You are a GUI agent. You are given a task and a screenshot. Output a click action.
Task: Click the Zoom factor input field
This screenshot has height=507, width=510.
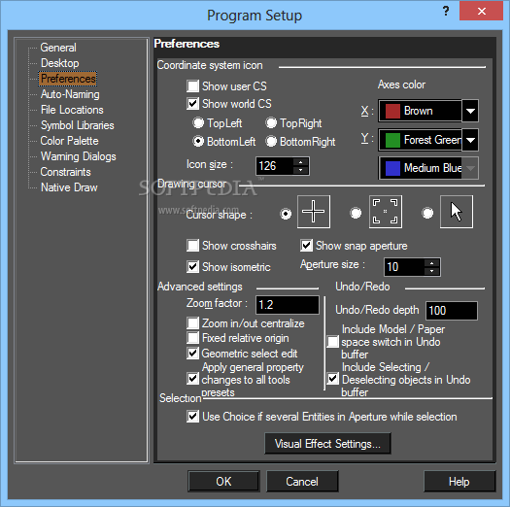click(x=288, y=305)
